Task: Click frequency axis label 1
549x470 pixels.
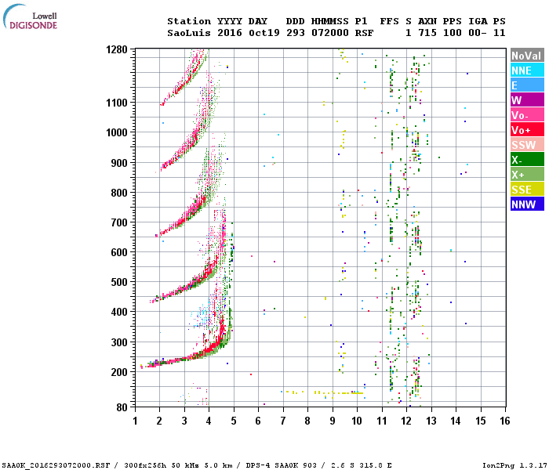Action: [135, 421]
